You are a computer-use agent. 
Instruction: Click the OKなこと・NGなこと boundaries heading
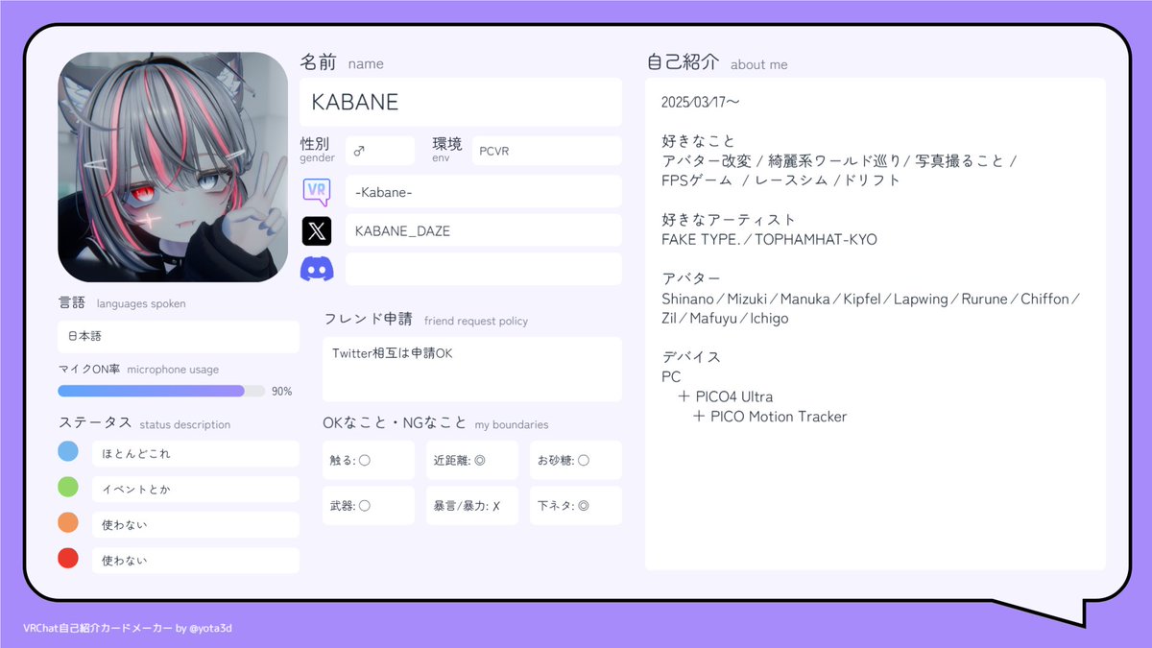[x=436, y=423]
